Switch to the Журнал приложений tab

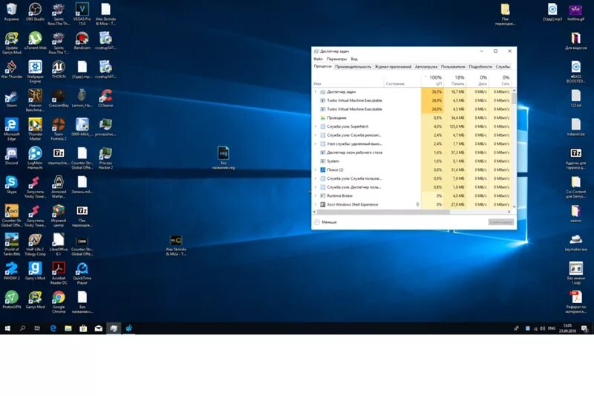coord(393,67)
